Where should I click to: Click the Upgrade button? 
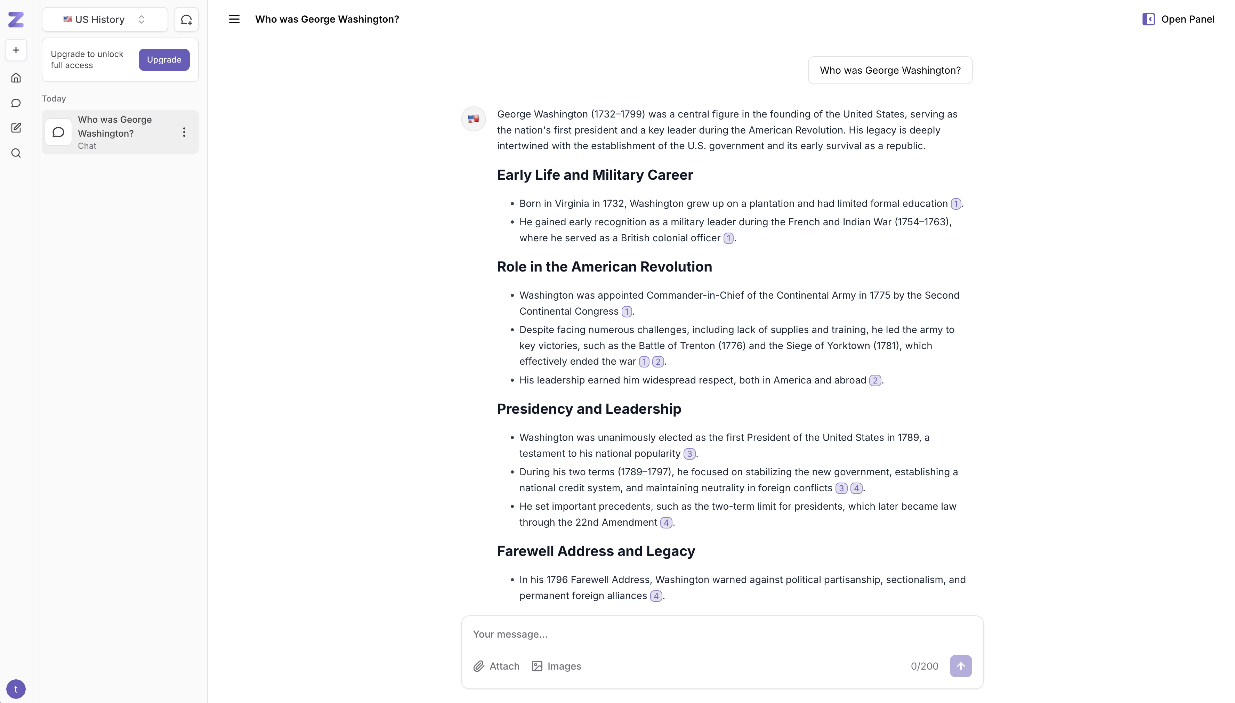click(x=163, y=59)
